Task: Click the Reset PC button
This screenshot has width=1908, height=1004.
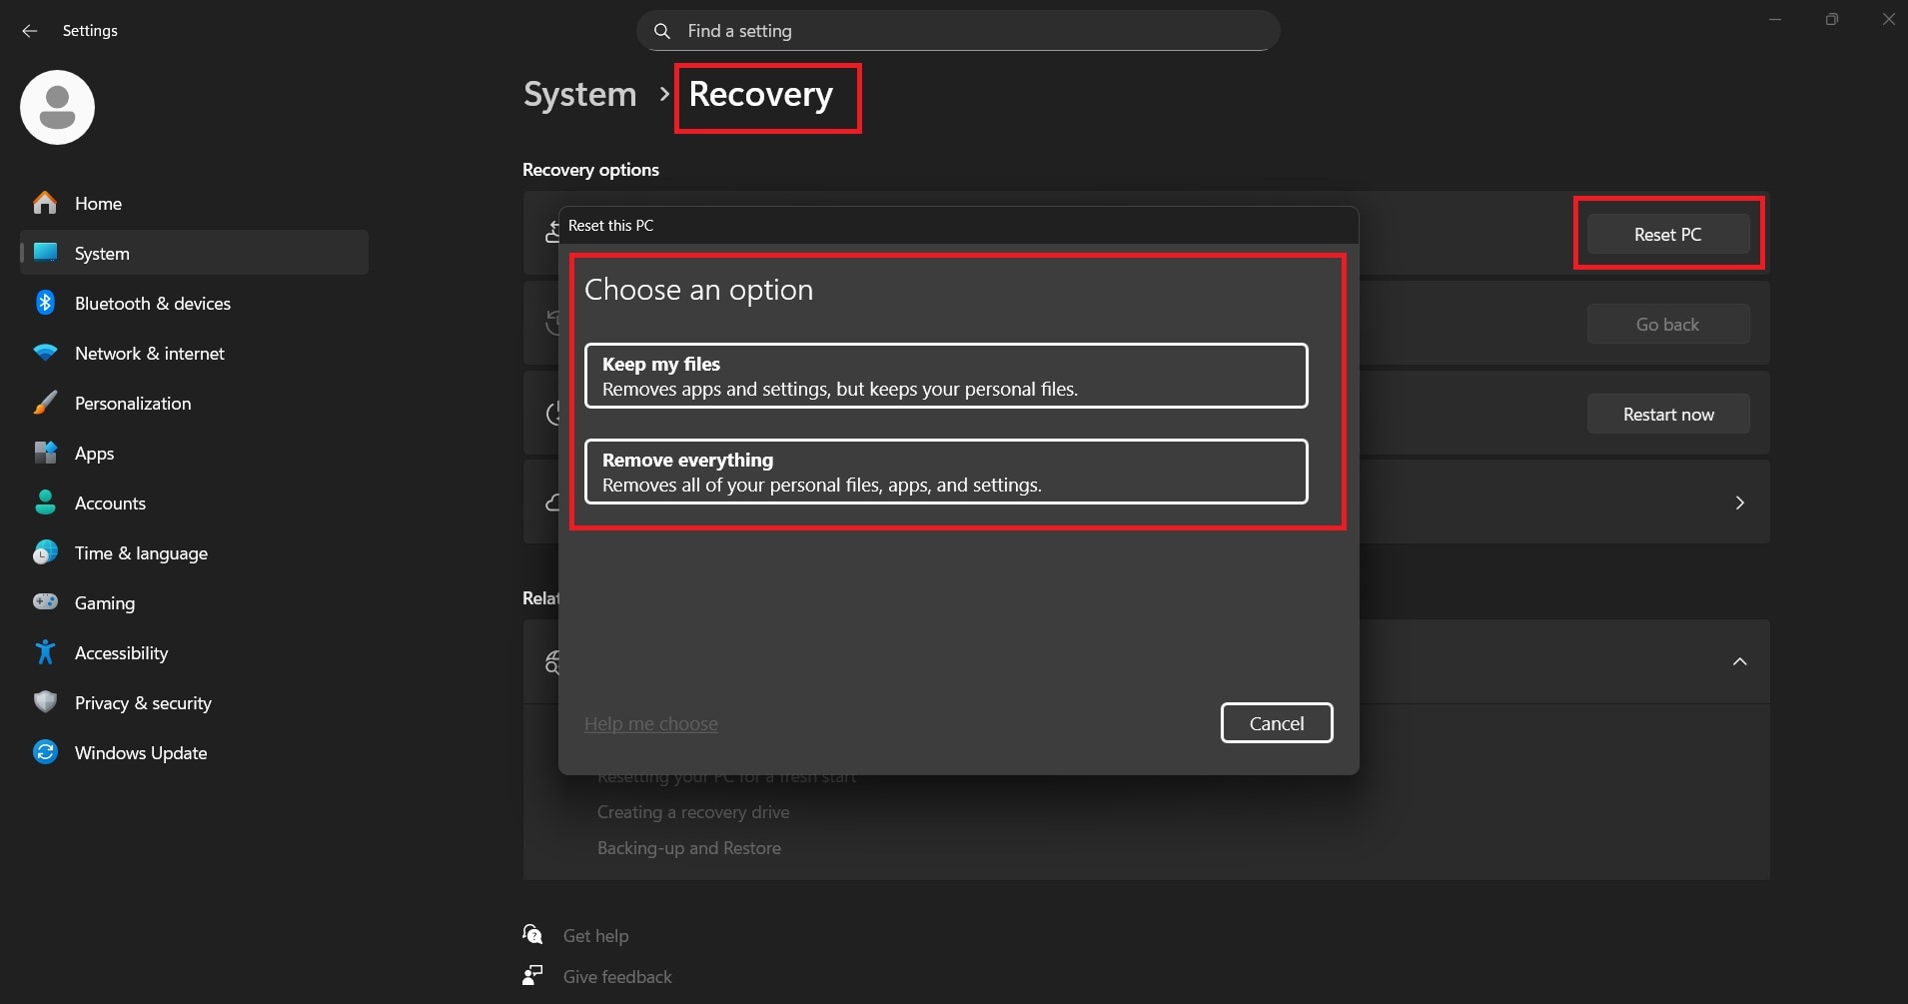Action: click(1666, 234)
